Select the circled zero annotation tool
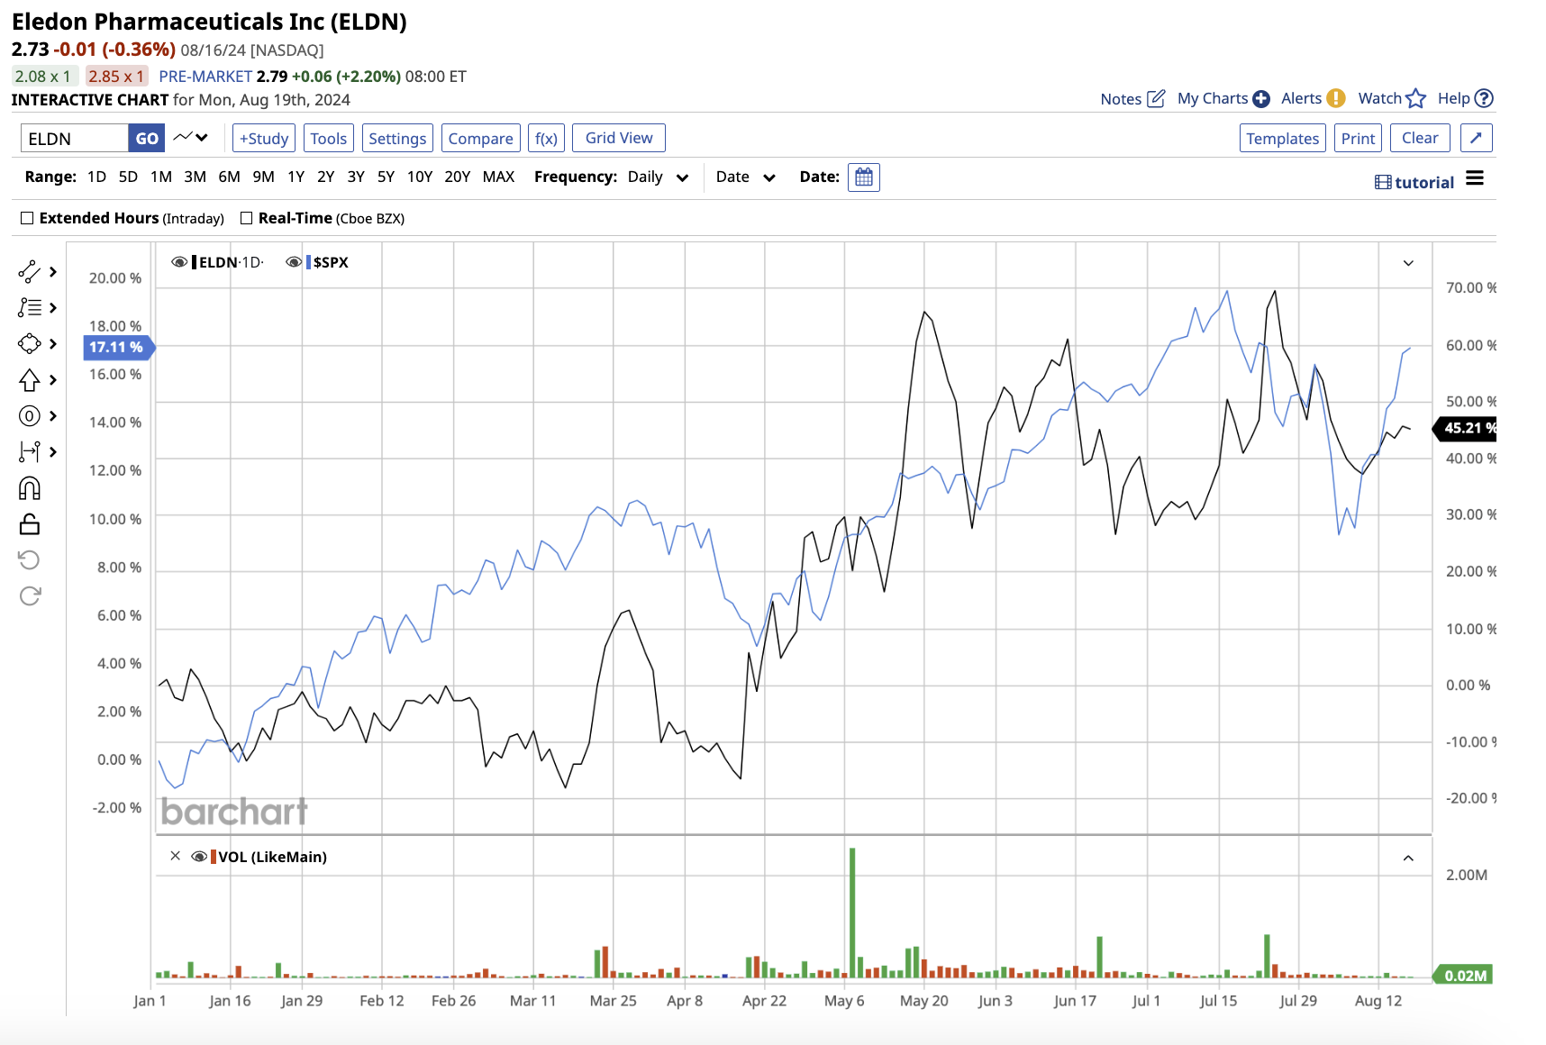 tap(29, 416)
